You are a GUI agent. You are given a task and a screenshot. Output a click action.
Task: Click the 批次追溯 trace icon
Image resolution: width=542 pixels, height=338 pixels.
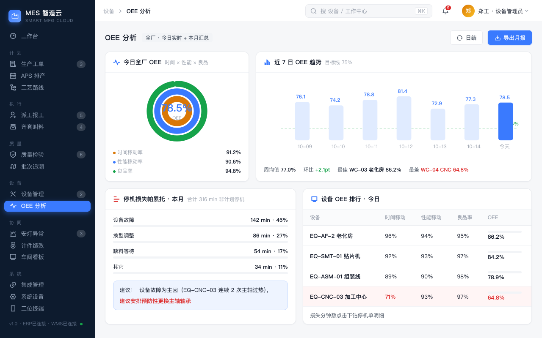[x=13, y=166]
